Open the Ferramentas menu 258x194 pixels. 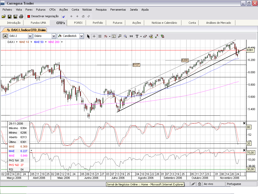coord(118,10)
